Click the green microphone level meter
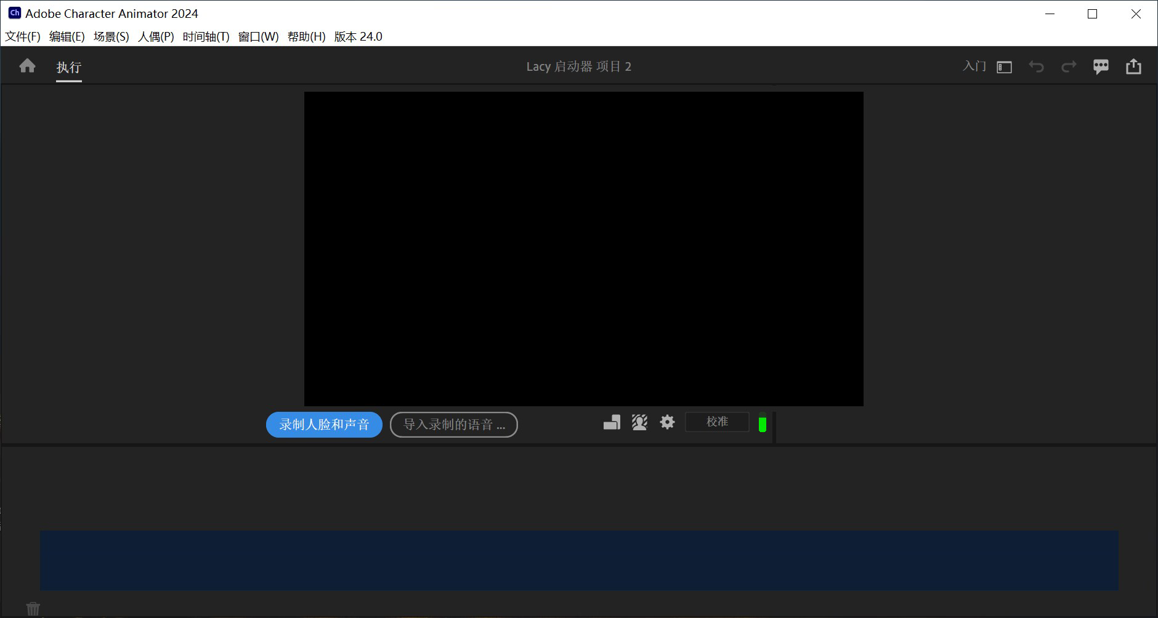 pos(763,423)
